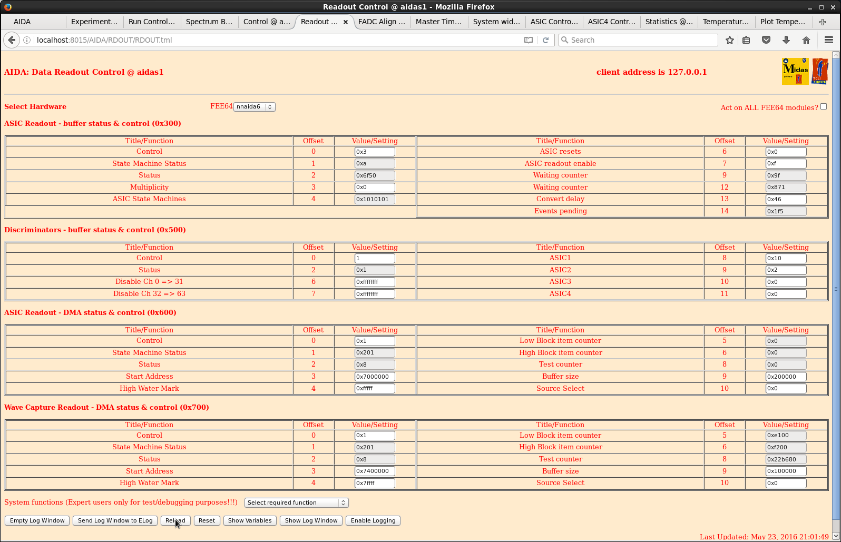
Task: Click the Firefox icon in the title bar
Action: [7, 7]
